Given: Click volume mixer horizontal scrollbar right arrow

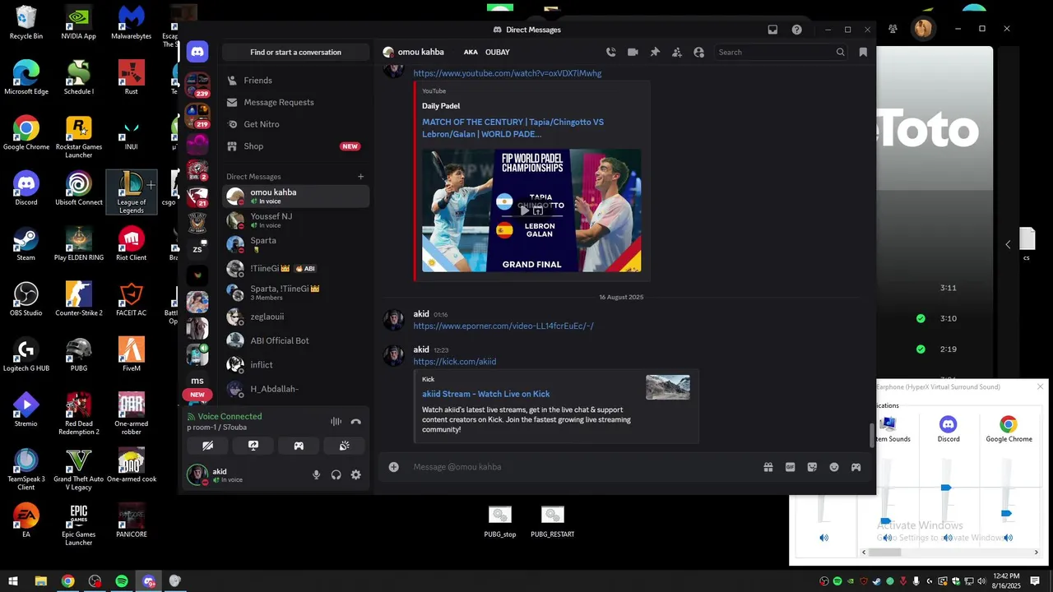Looking at the screenshot, I should pyautogui.click(x=1036, y=553).
